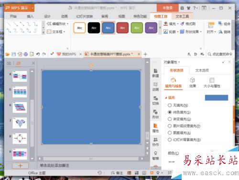This screenshot has height=180, width=239.
Task: Close the slide thumbnail panel
Action: click(33, 63)
